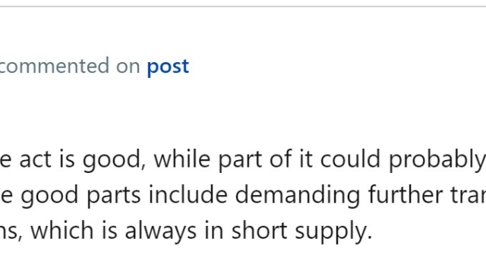Click the word 'parts' in second line
This screenshot has height=273, width=486.
(113, 196)
